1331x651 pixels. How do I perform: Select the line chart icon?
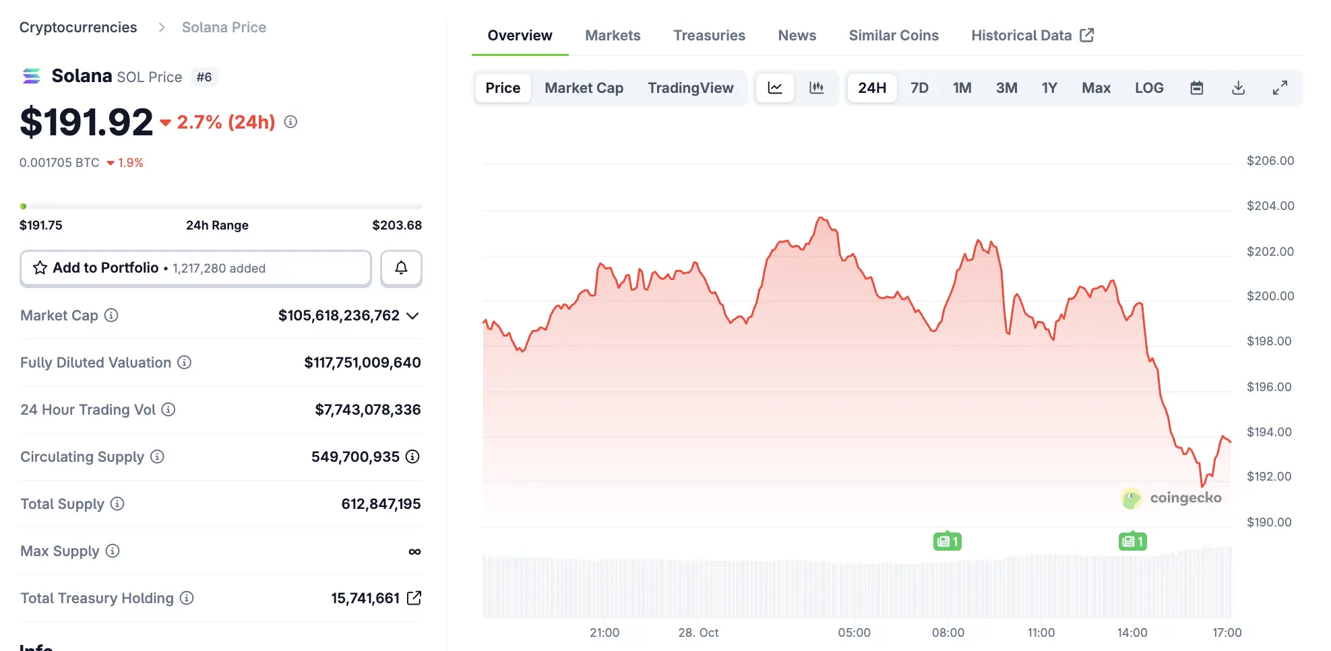click(775, 88)
